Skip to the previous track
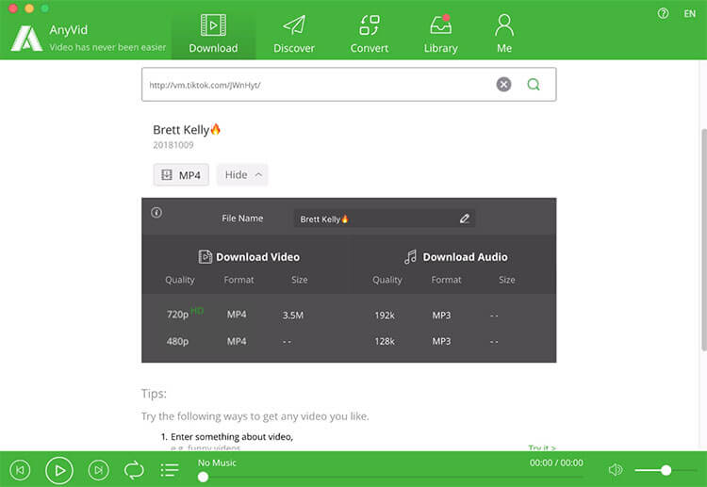 20,470
